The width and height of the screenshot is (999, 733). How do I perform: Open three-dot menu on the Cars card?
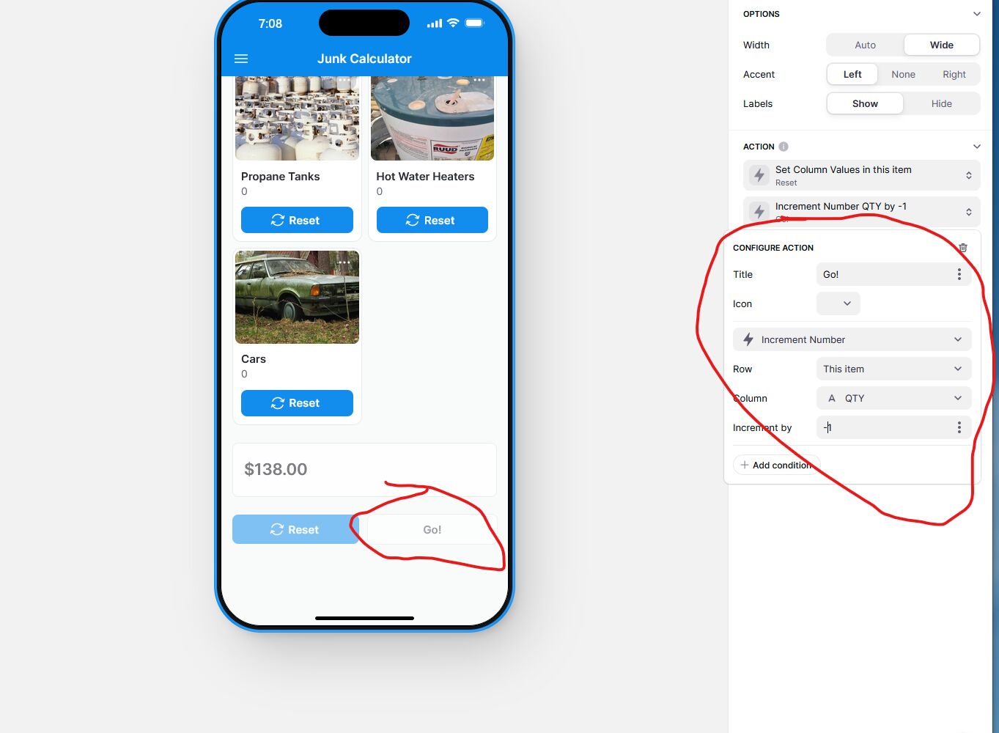tap(344, 262)
